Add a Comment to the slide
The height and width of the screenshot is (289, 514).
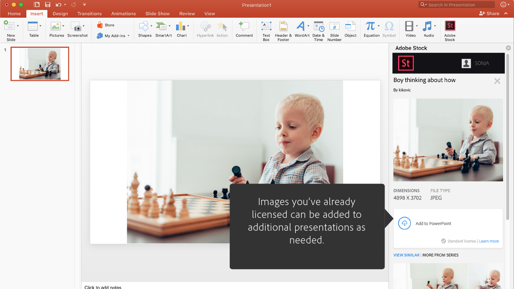(x=244, y=26)
